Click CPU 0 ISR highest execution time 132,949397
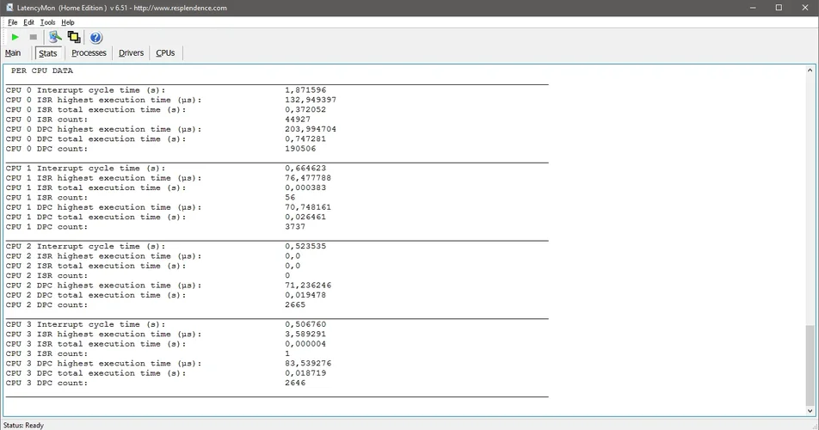819x430 pixels. [x=311, y=100]
